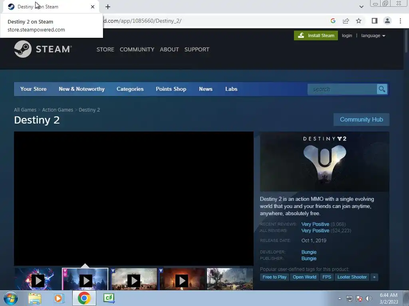Open the C# application in the taskbar

[x=109, y=298]
